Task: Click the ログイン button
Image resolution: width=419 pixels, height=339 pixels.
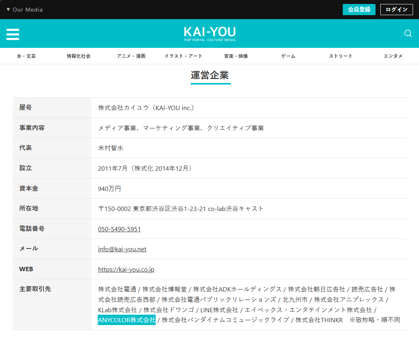Action: 397,10
